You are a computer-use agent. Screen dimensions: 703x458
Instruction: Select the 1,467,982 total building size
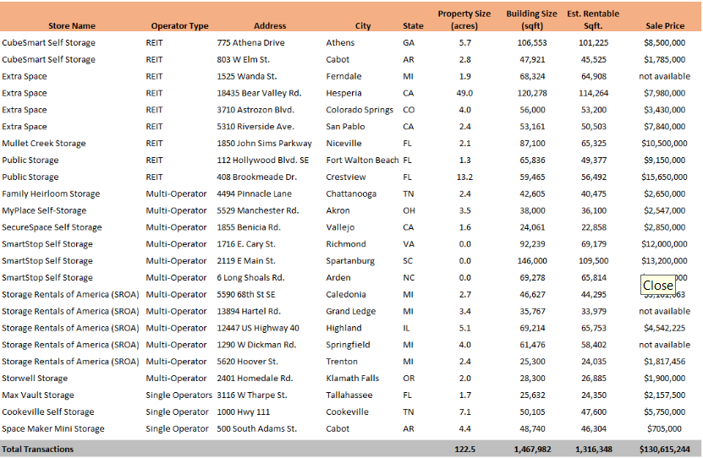(x=532, y=450)
